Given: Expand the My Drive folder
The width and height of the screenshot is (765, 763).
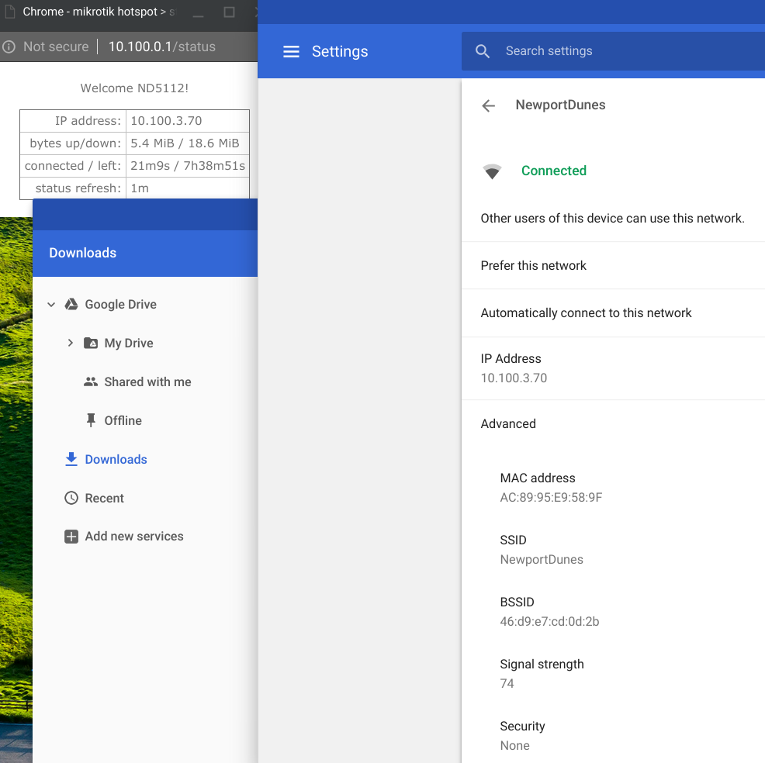Looking at the screenshot, I should point(71,344).
